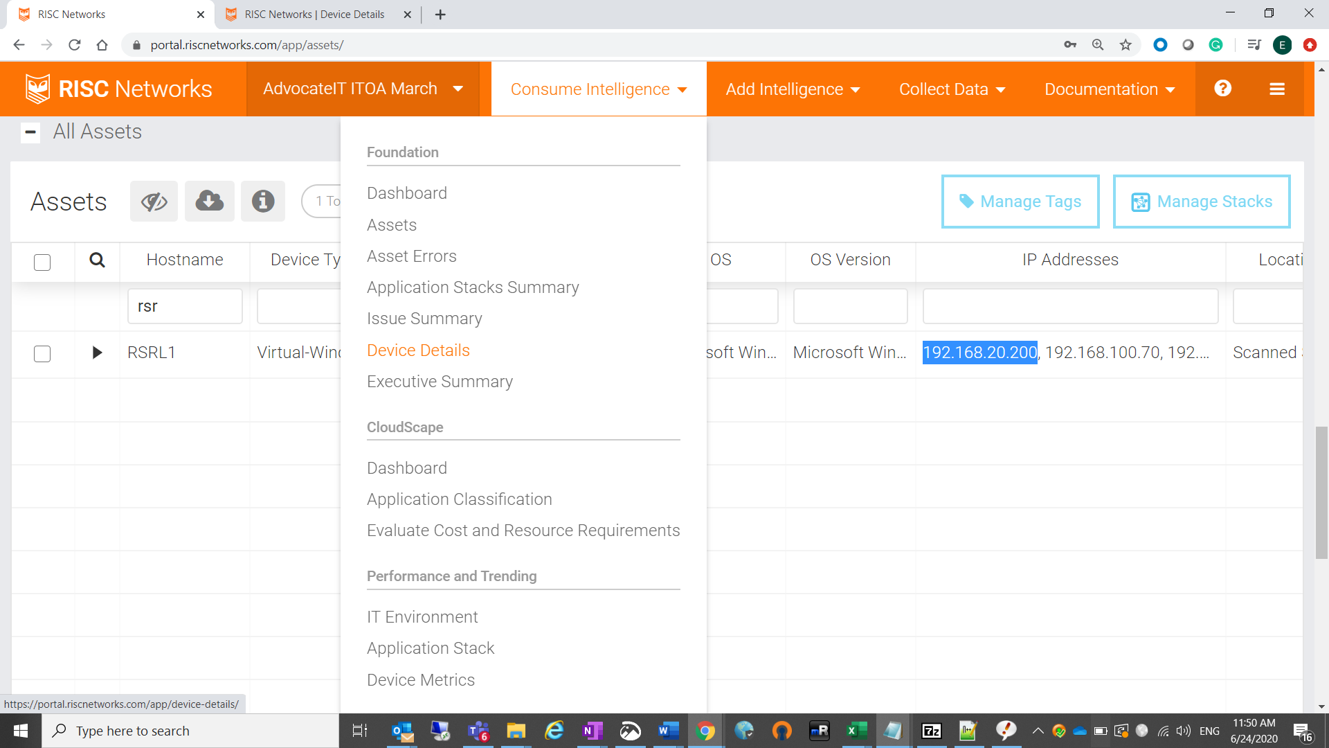Image resolution: width=1329 pixels, height=748 pixels.
Task: Open IT Environment menu item
Action: point(422,617)
